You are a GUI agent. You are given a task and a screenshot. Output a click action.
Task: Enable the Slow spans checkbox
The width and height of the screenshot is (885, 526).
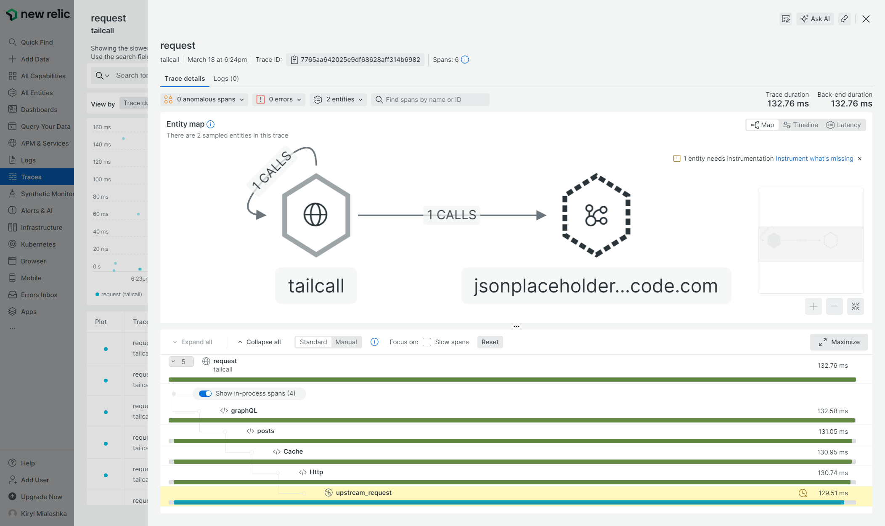tap(427, 342)
